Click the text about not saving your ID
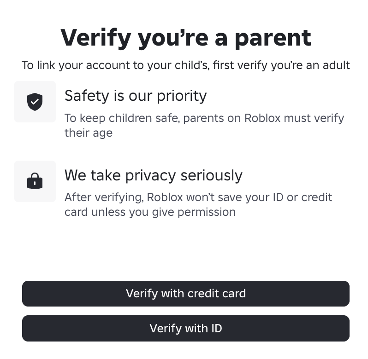 [198, 197]
